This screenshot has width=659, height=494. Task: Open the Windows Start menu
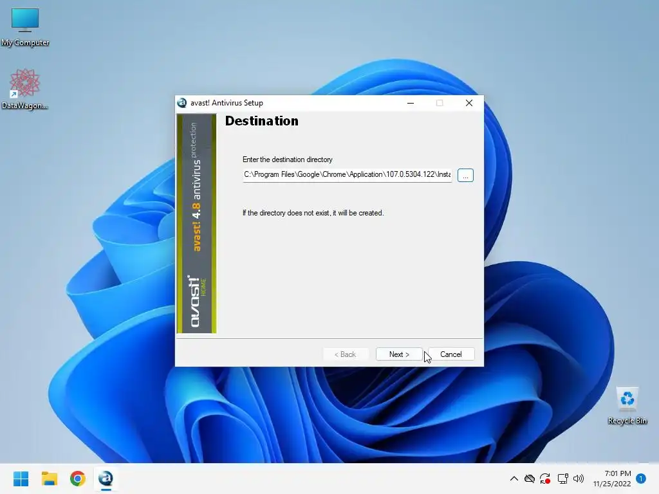(21, 479)
